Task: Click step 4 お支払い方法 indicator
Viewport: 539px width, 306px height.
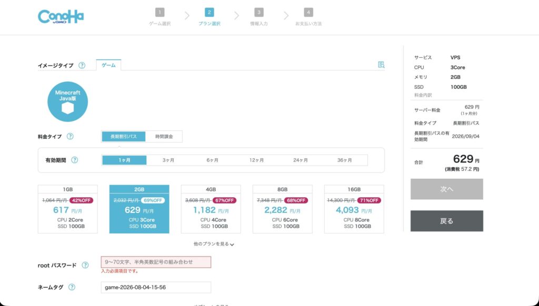Action: tap(308, 17)
